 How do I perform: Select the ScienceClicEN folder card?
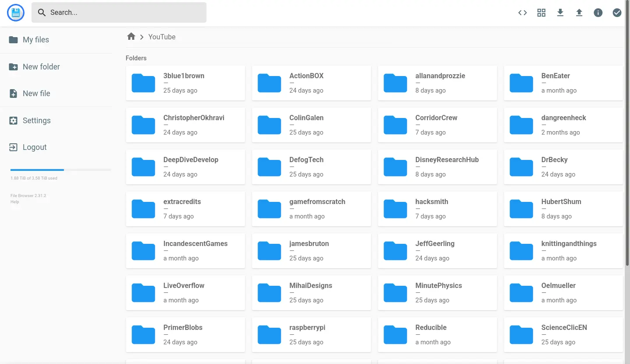point(563,335)
